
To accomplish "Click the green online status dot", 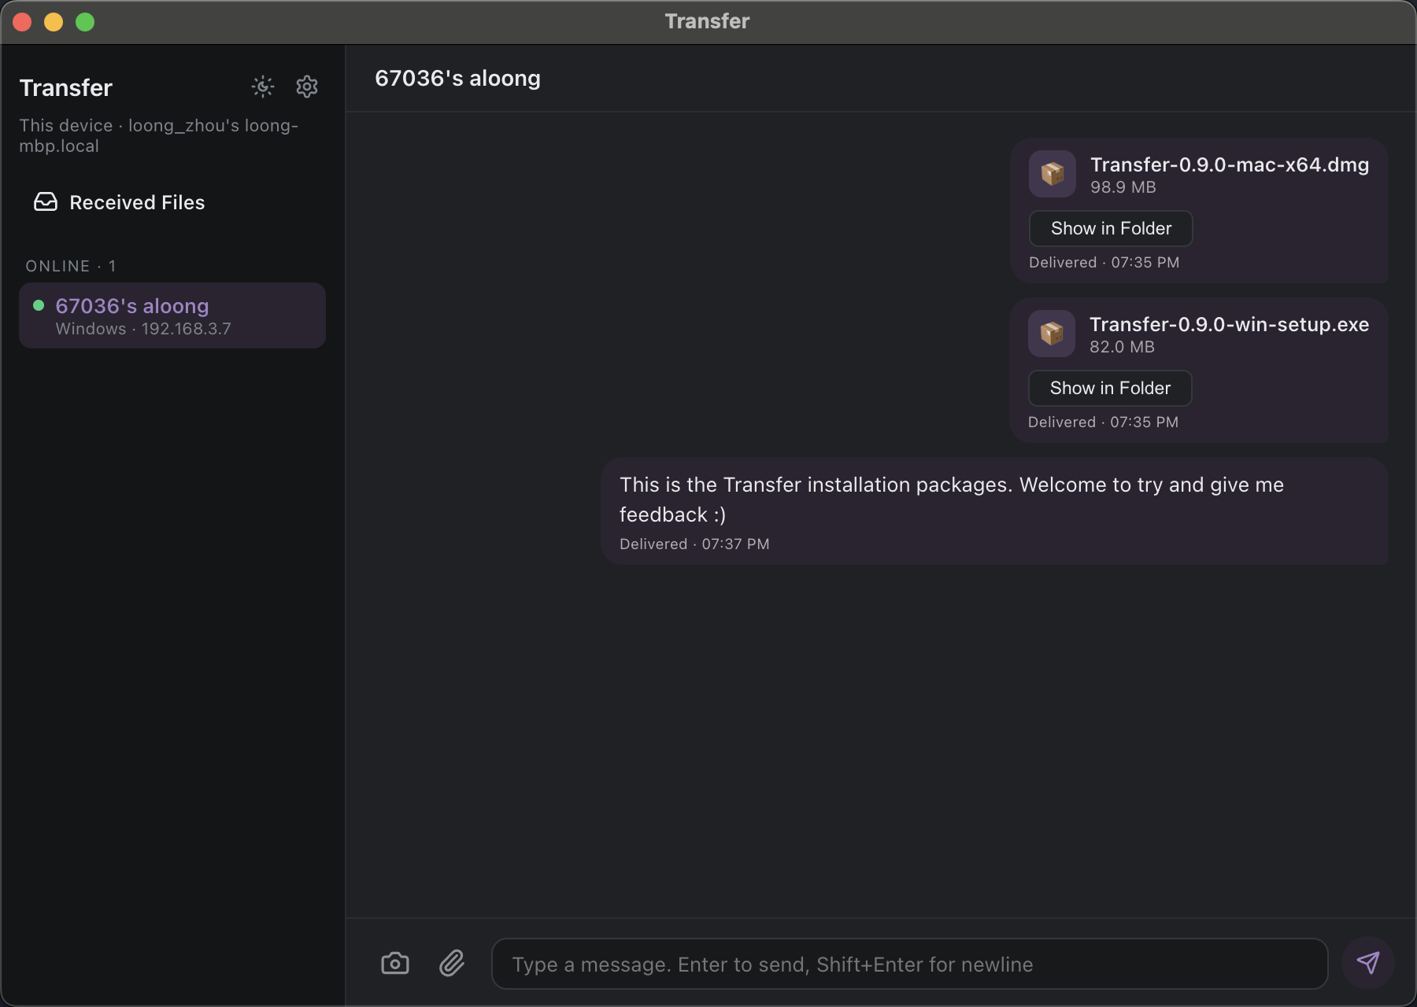I will 39,305.
